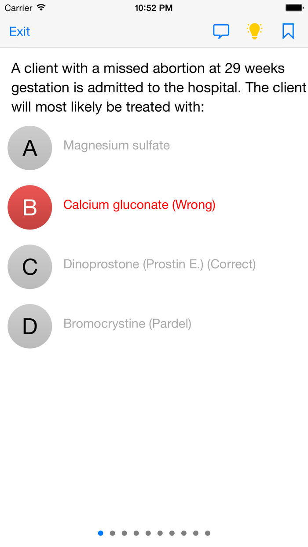Tap the bookmark icon to save this question
The width and height of the screenshot is (308, 547).
(x=288, y=31)
